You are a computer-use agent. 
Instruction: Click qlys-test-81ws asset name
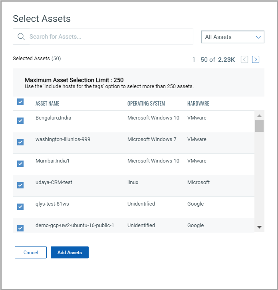tap(52, 204)
